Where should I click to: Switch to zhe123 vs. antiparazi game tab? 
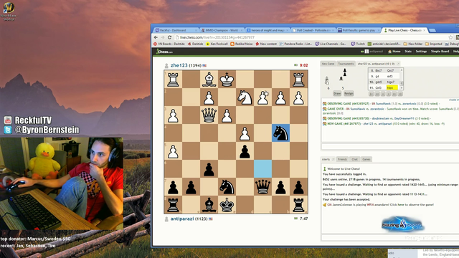[x=376, y=64]
